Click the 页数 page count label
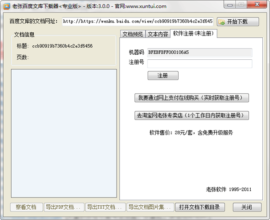The width and height of the screenshot is (270, 220). pos(22,57)
